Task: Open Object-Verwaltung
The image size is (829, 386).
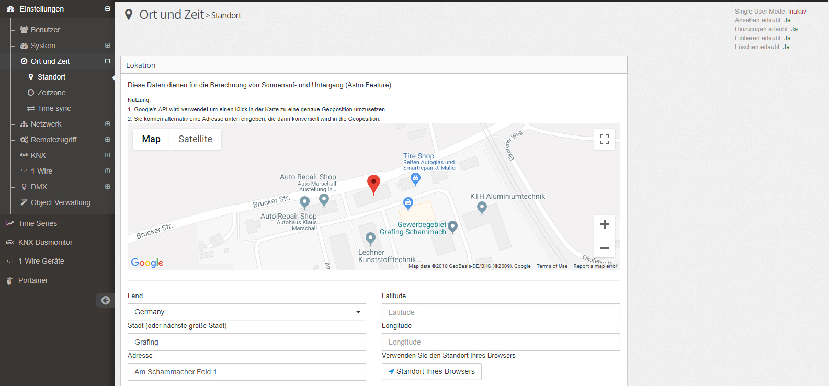Action: 61,202
